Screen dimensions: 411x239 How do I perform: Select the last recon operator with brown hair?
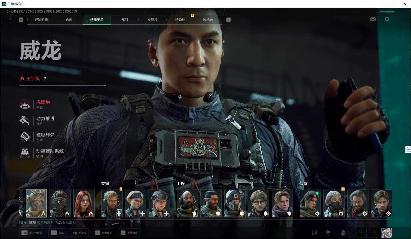[x=381, y=203]
